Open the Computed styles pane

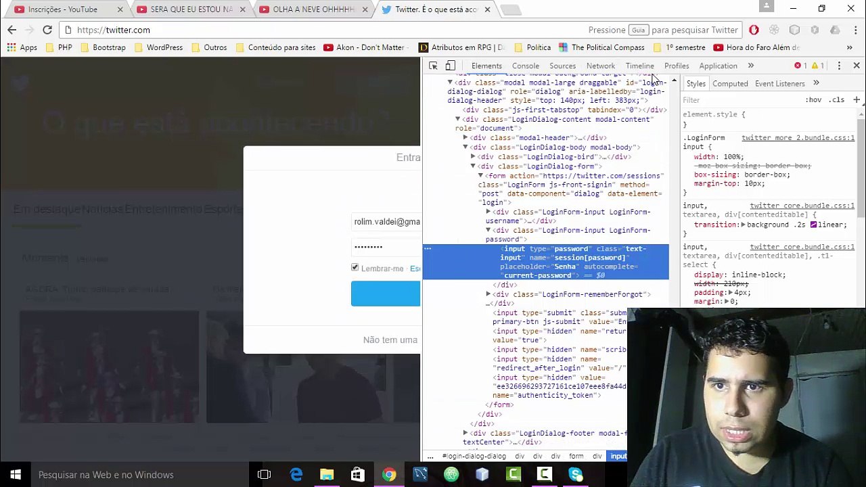coord(730,83)
